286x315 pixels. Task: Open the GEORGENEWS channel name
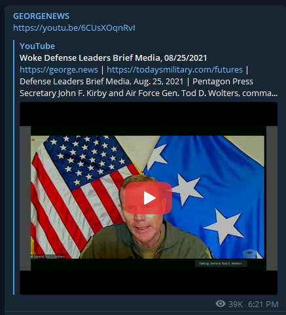click(x=41, y=16)
